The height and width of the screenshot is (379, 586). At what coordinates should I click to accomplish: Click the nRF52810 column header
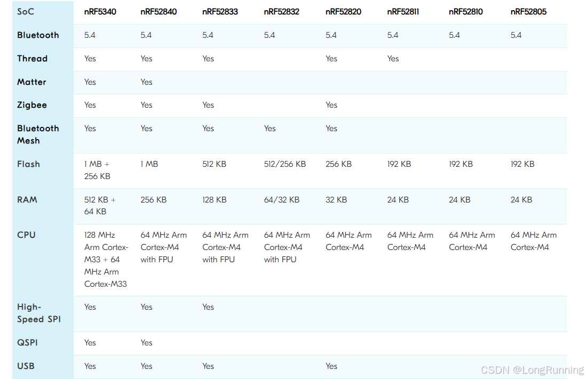click(x=466, y=12)
